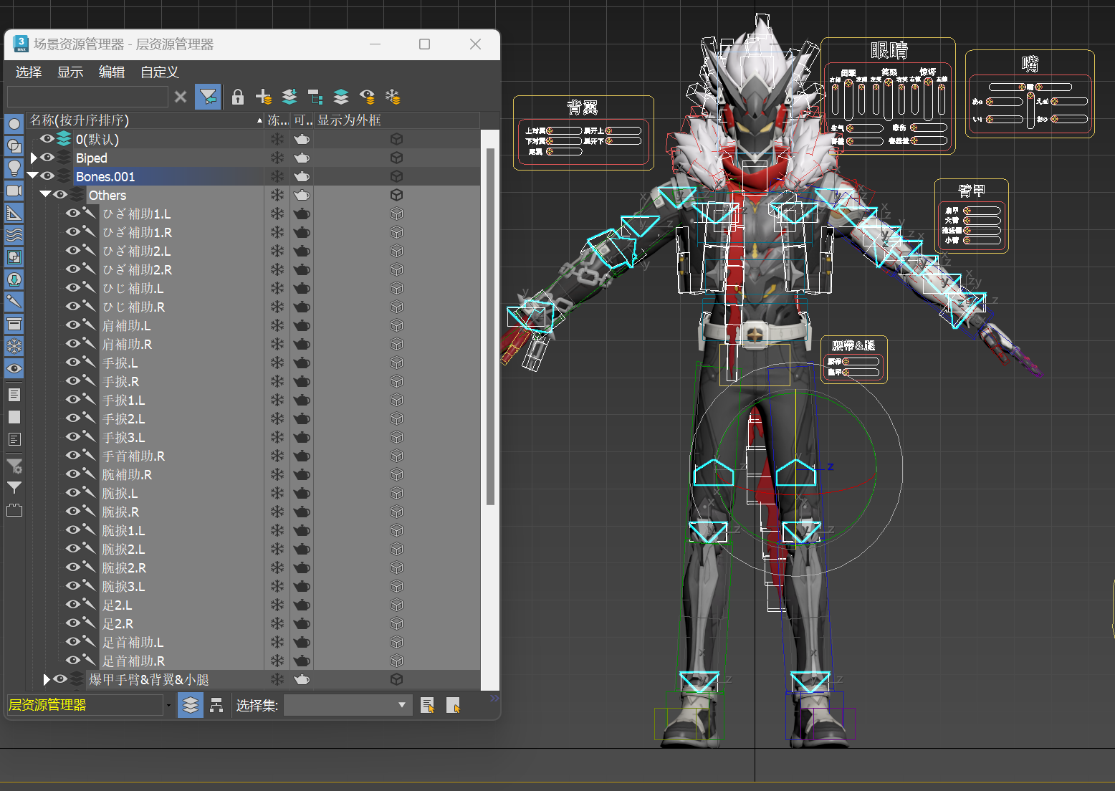This screenshot has width=1115, height=791.
Task: Expand the Biped layer tree
Action: pos(33,158)
